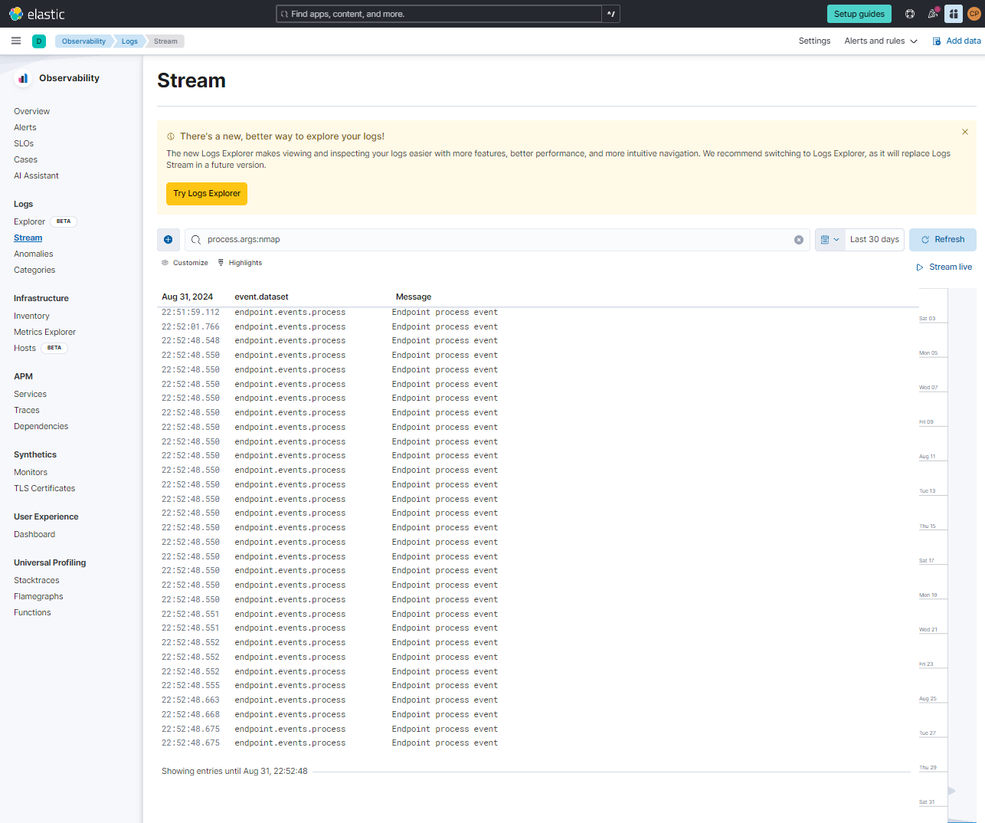Click the Add data icon
Viewport: 985px width, 823px height.
pos(936,41)
